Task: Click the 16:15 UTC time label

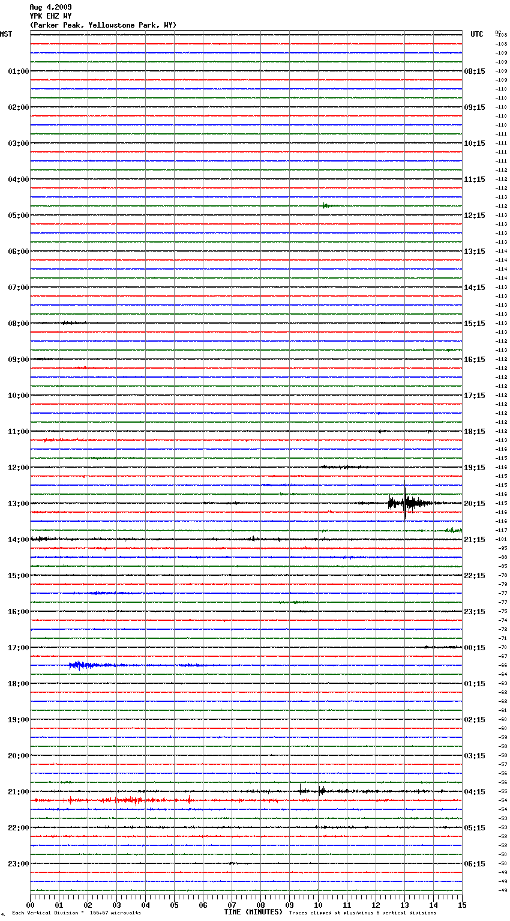Action: [x=475, y=360]
